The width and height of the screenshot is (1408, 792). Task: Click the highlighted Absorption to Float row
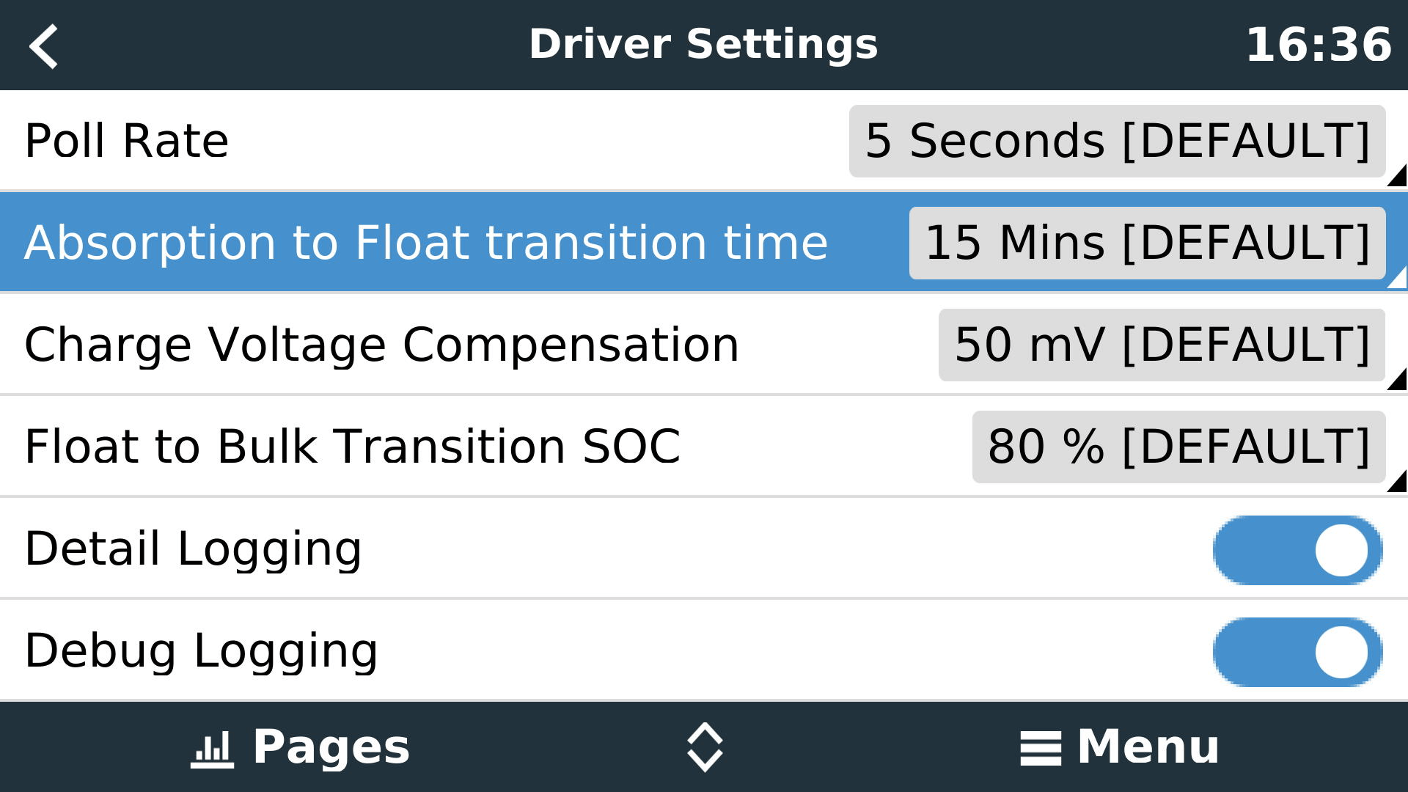coord(425,242)
